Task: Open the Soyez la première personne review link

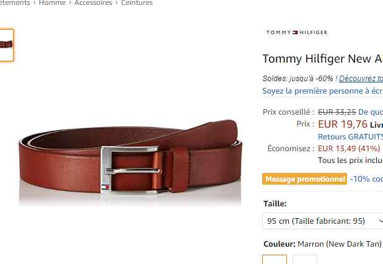Action: point(323,91)
